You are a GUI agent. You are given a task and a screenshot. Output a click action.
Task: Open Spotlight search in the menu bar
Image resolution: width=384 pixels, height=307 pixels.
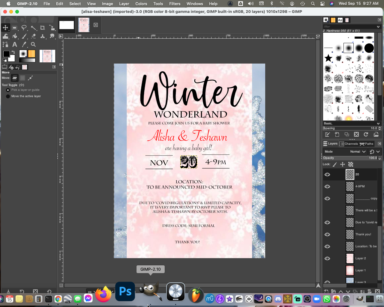tap(313, 4)
